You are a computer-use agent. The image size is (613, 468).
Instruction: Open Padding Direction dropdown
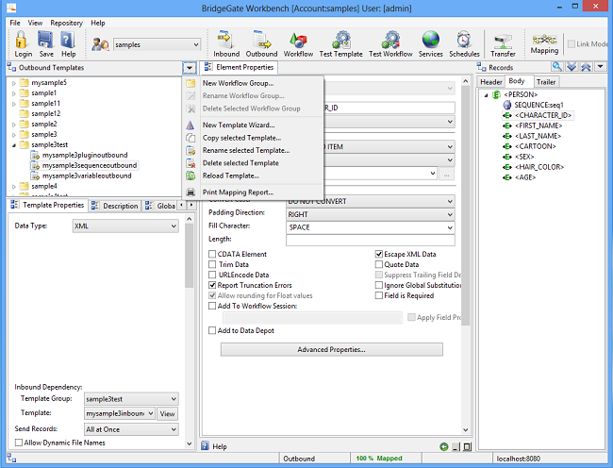(371, 214)
